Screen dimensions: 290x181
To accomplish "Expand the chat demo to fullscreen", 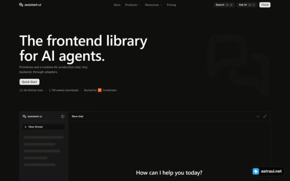I will 265,116.
